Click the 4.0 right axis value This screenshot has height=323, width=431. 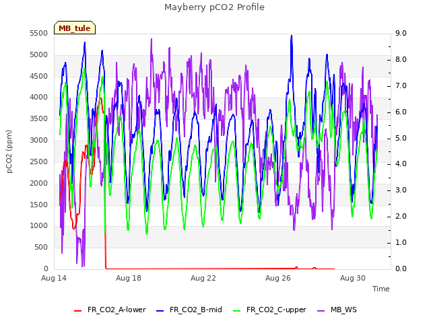coord(401,164)
